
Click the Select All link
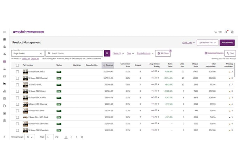26,58
